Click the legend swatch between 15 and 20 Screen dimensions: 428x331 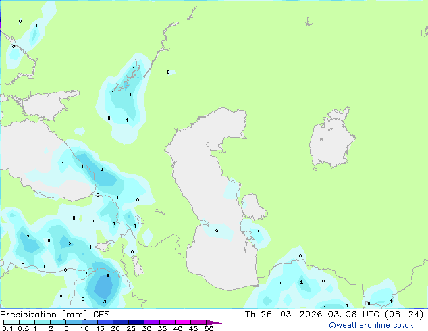pos(105,322)
